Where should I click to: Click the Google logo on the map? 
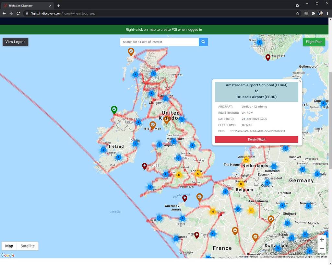click(x=7, y=255)
